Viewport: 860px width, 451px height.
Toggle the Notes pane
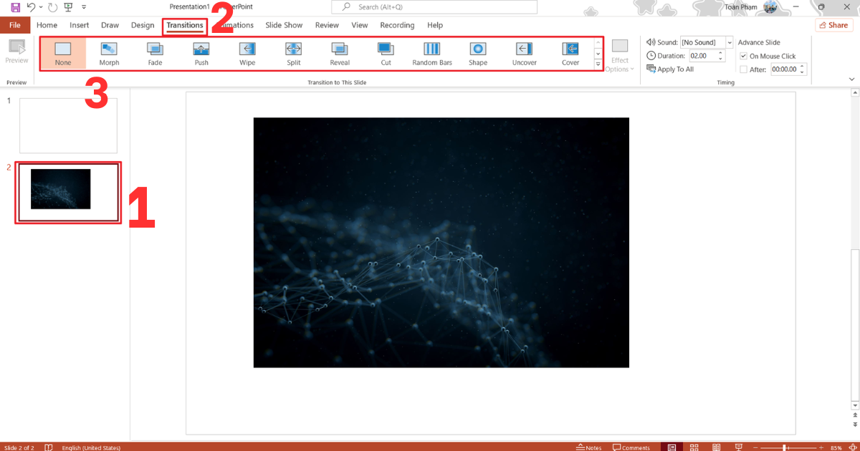[589, 447]
